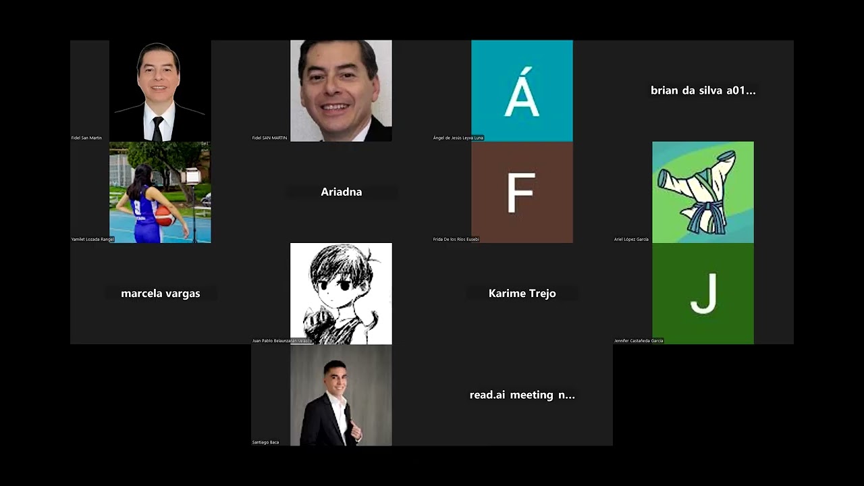Select the teal 'Á' avatar tile

522,90
